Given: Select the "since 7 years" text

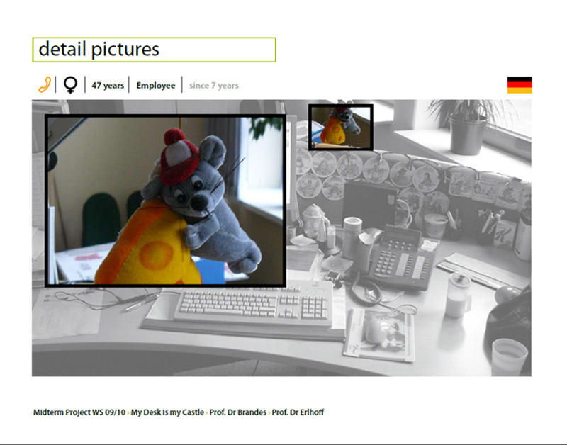Looking at the screenshot, I should tap(214, 86).
